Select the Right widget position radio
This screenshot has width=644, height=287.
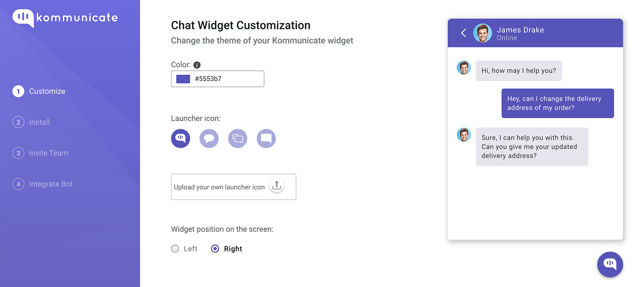coord(215,249)
